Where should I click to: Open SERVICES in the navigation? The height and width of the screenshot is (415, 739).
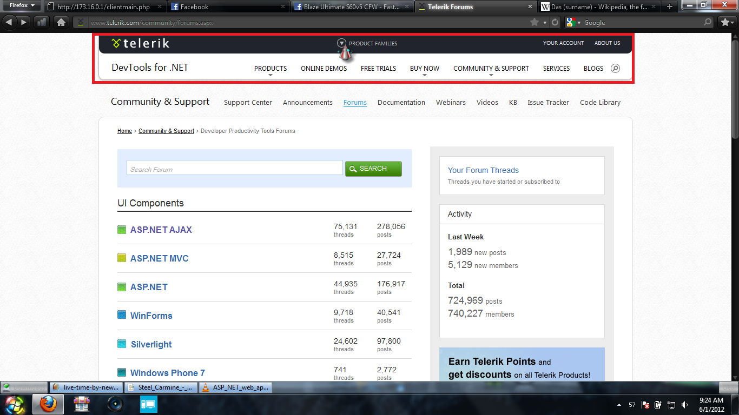pyautogui.click(x=557, y=69)
